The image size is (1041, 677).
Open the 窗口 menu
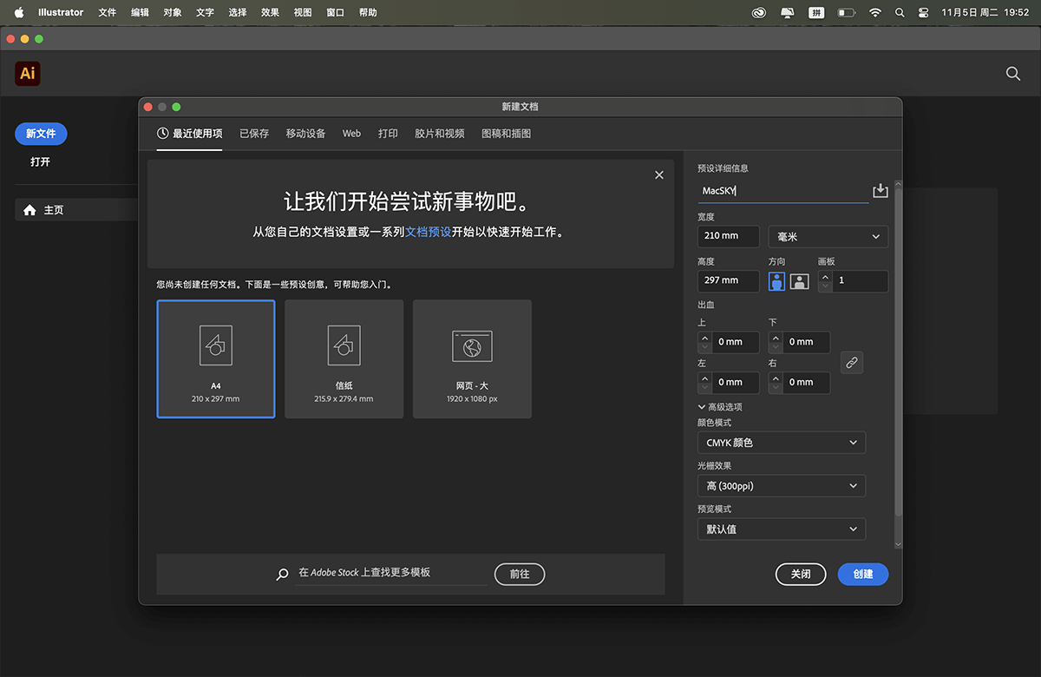(335, 12)
